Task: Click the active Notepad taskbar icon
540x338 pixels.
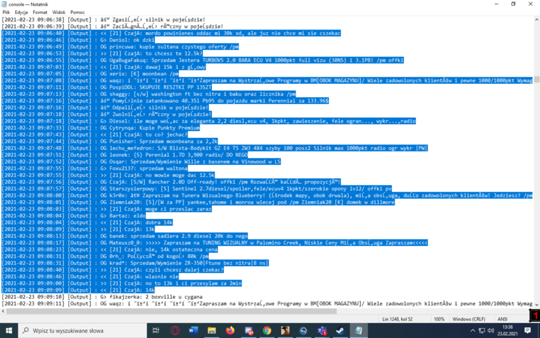Action: pyautogui.click(x=359, y=330)
